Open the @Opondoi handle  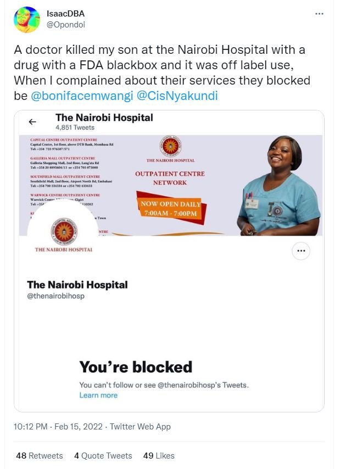pos(65,25)
